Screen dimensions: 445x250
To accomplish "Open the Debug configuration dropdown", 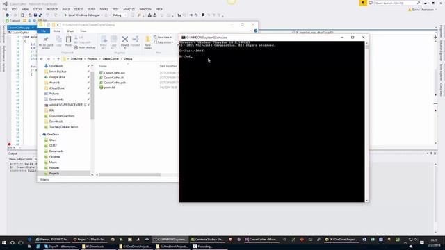I will [120, 15].
